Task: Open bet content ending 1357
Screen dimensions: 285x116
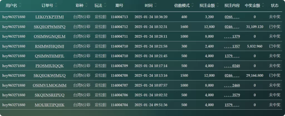Action: point(232,46)
